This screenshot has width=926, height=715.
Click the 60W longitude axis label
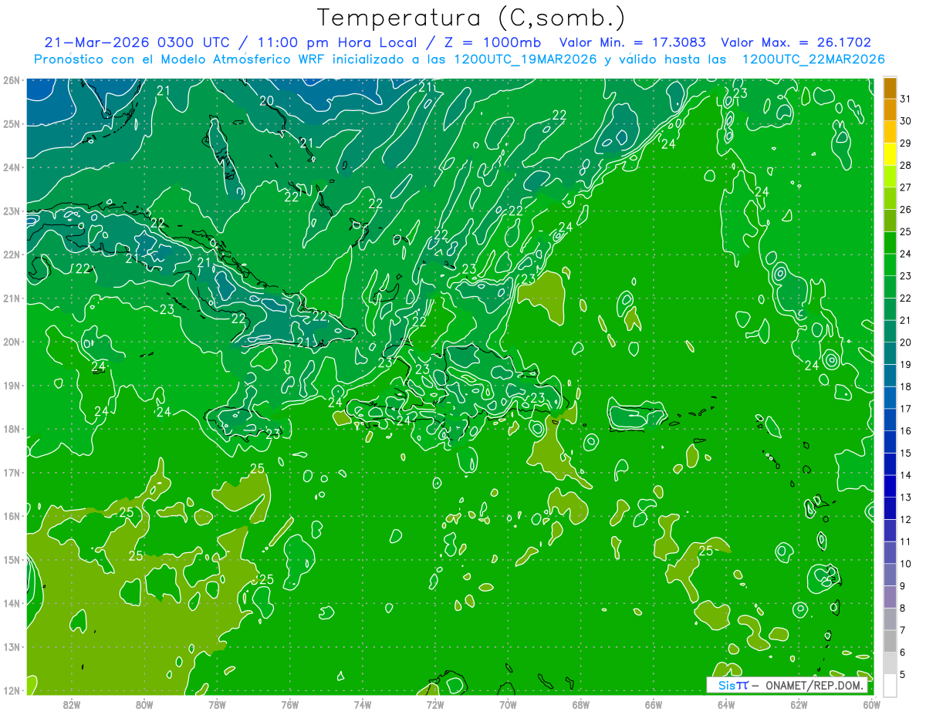pos(871,704)
